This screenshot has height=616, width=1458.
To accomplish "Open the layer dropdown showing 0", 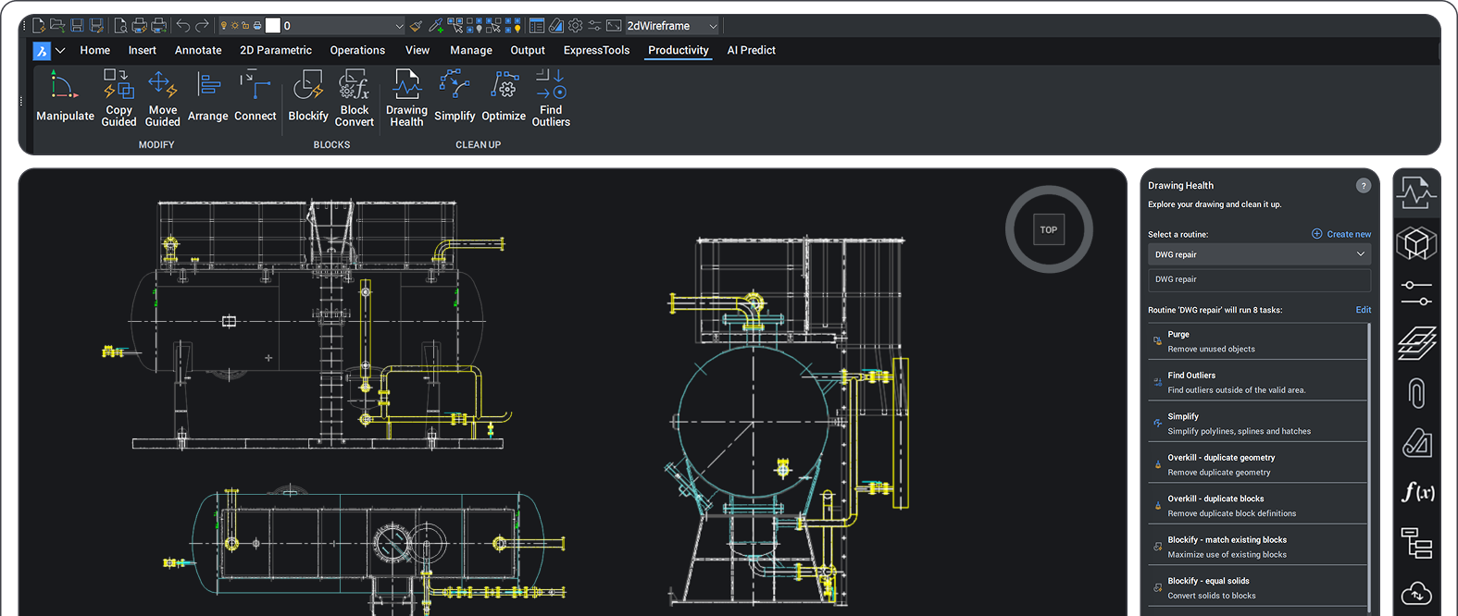I will coord(312,25).
